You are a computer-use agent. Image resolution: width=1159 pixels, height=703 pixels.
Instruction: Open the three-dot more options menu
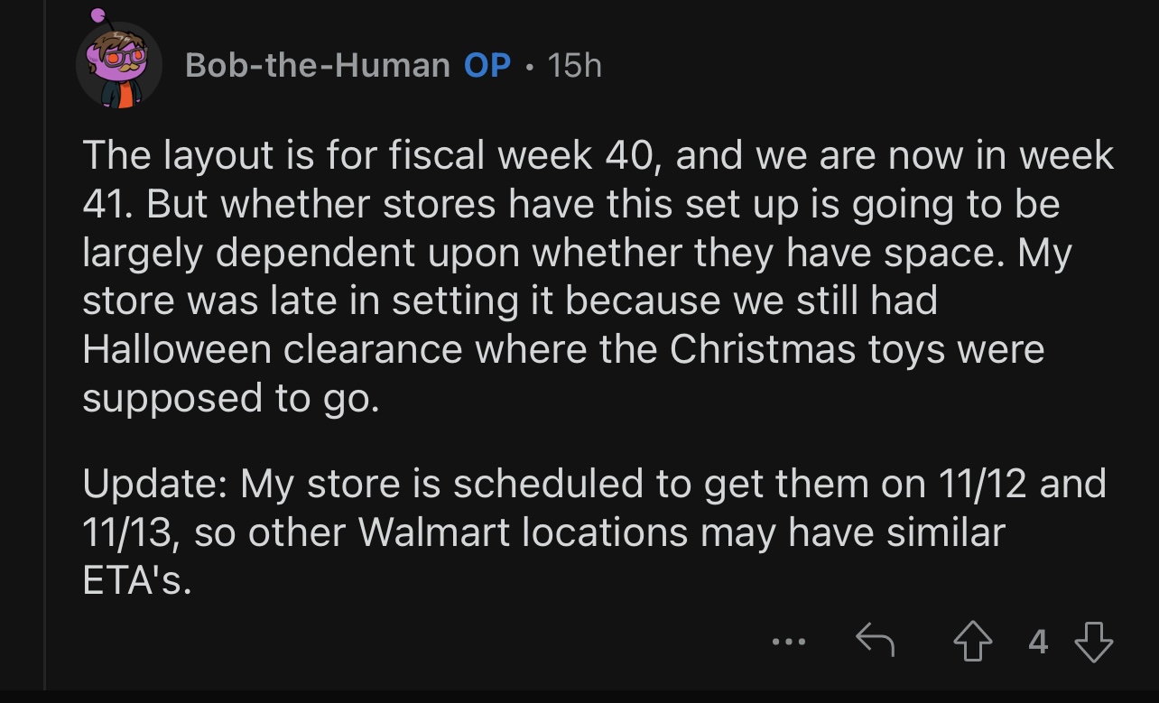[788, 643]
